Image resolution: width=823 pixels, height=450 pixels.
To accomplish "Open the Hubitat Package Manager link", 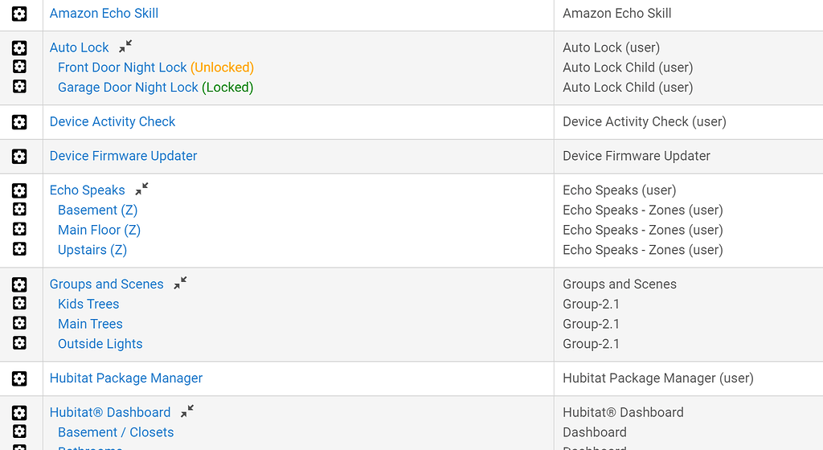I will (x=126, y=378).
